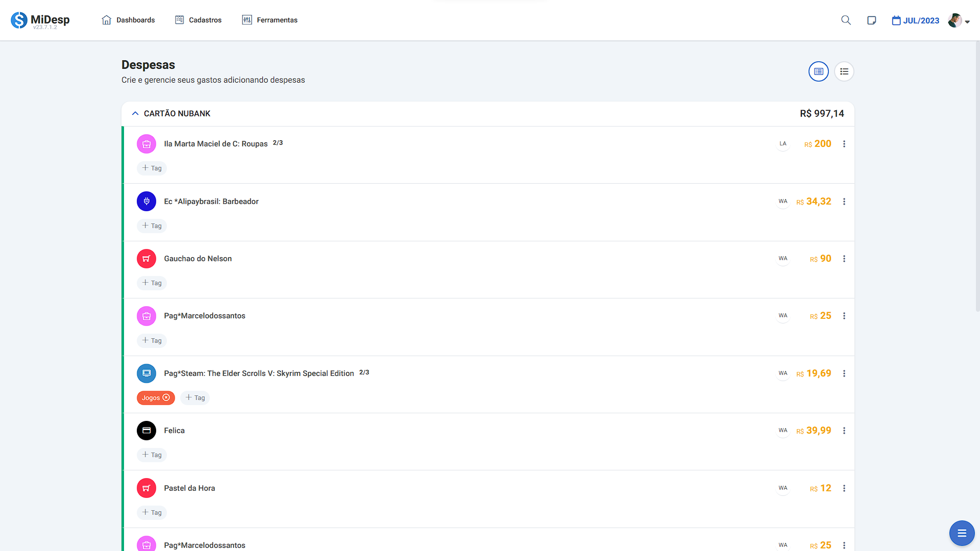This screenshot has height=551, width=980.
Task: Open options menu for Pastel da Hora
Action: pyautogui.click(x=844, y=488)
